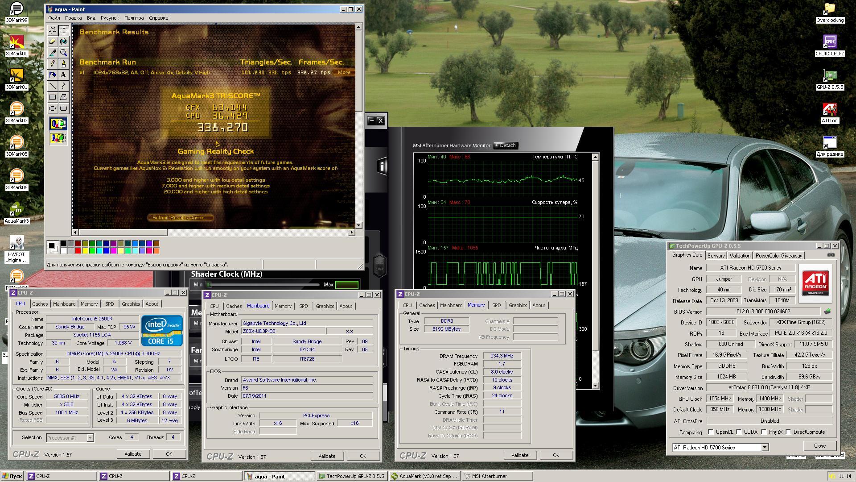Click the GPU-Z save BIOS icon
Screen dimensions: 856x482
click(x=827, y=312)
